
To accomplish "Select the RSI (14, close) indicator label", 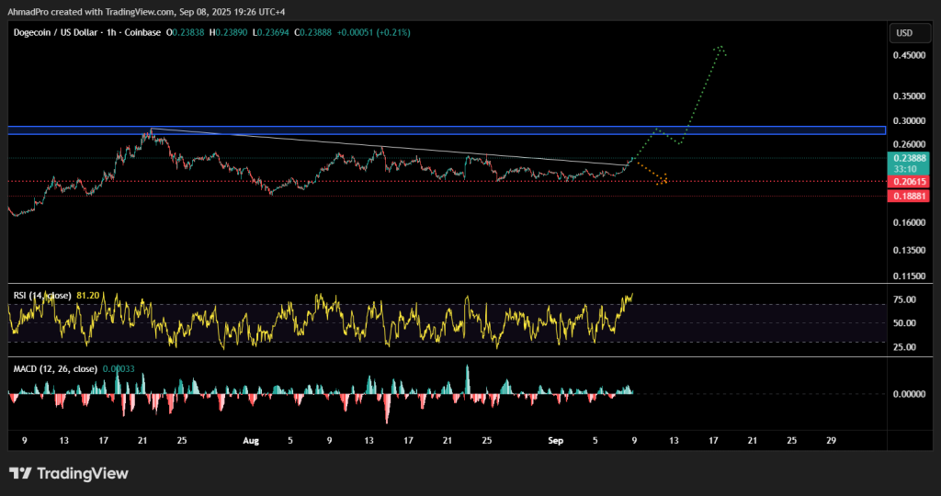I will tap(44, 296).
